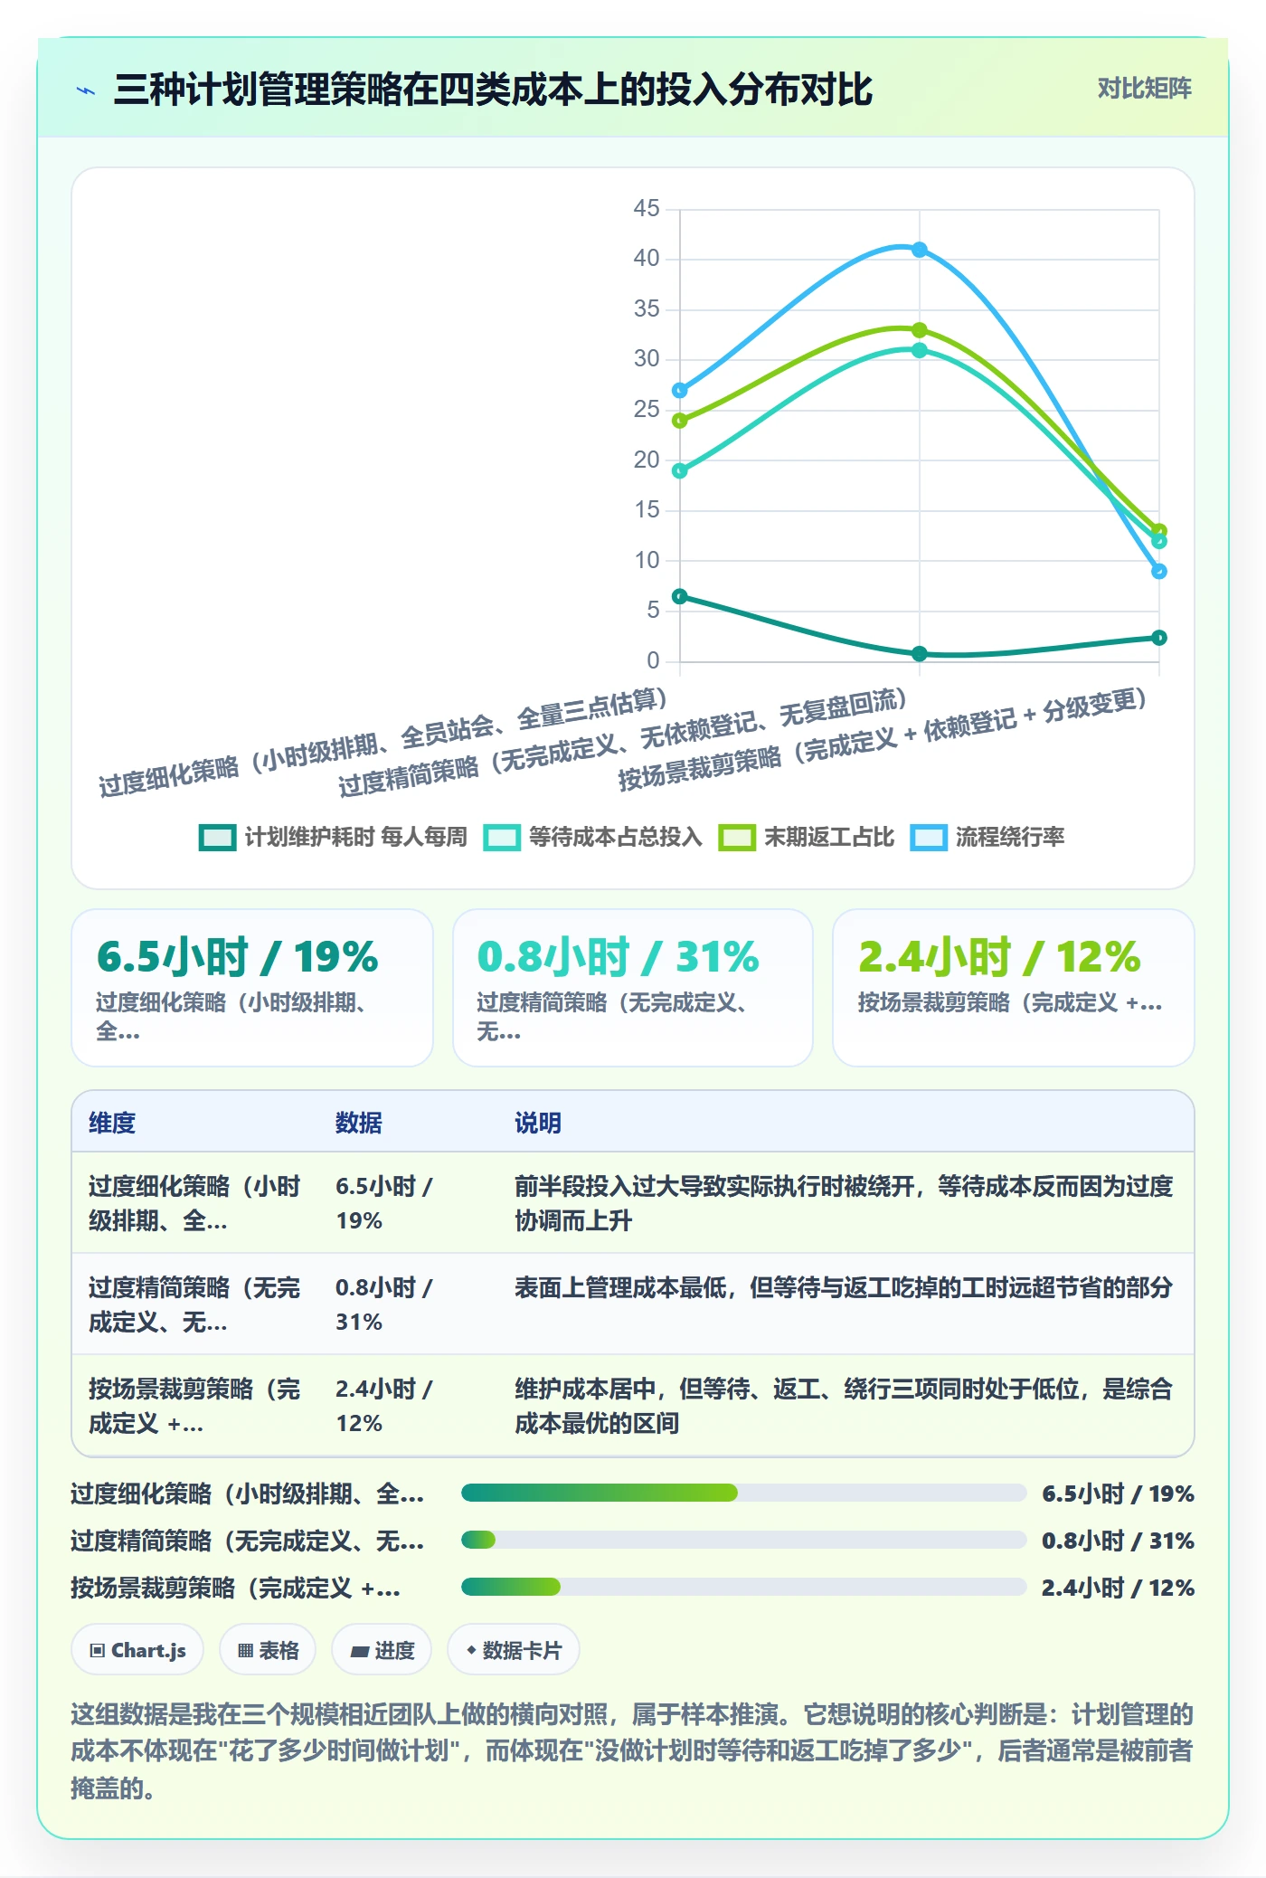Click the 末期返工占比 legend color box
Viewport: 1266px width, 1878px height.
pyautogui.click(x=737, y=838)
